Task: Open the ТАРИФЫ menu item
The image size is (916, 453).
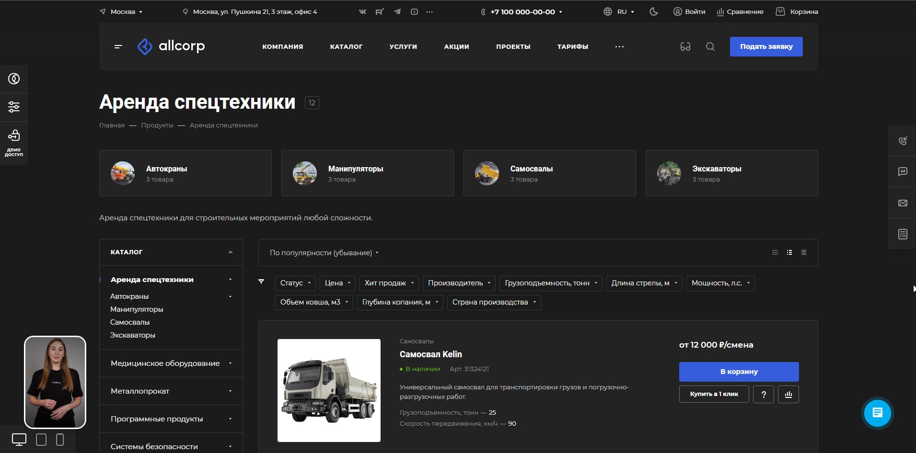Action: click(x=573, y=46)
